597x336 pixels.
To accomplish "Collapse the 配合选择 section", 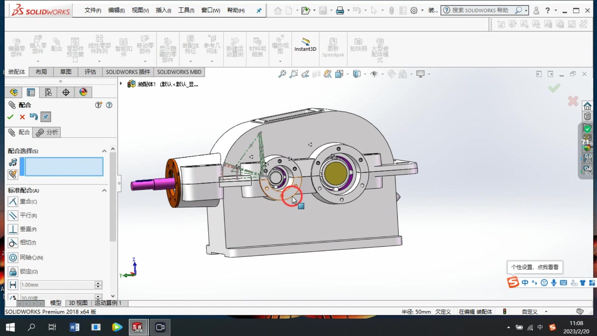I will click(x=104, y=151).
